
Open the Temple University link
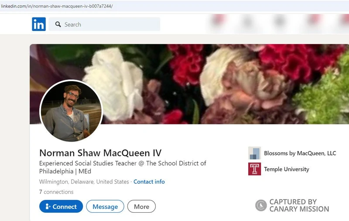287,169
